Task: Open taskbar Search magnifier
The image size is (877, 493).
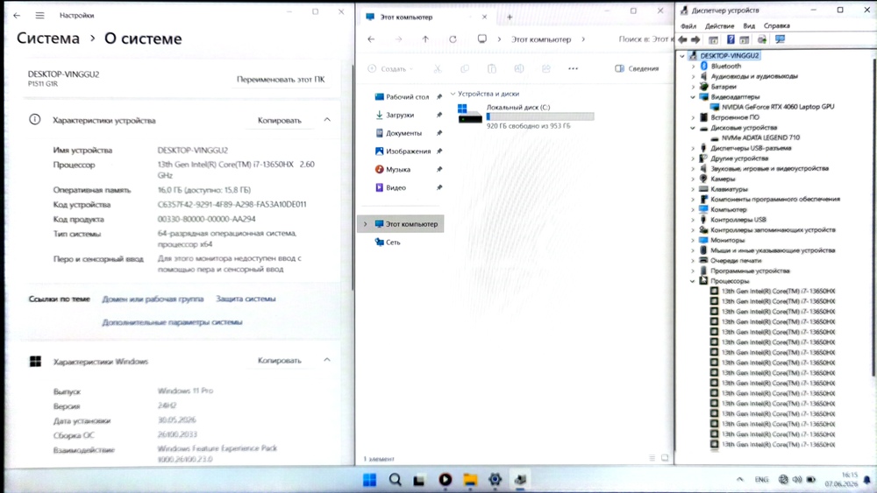Action: 396,480
